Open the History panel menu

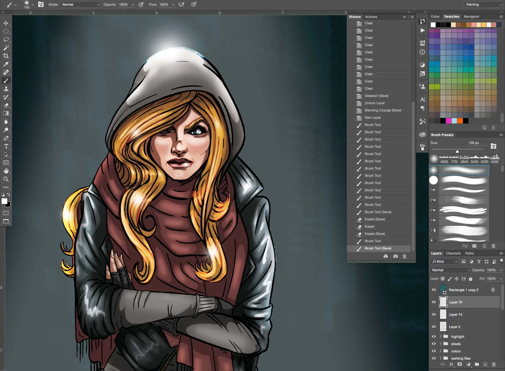coord(412,17)
